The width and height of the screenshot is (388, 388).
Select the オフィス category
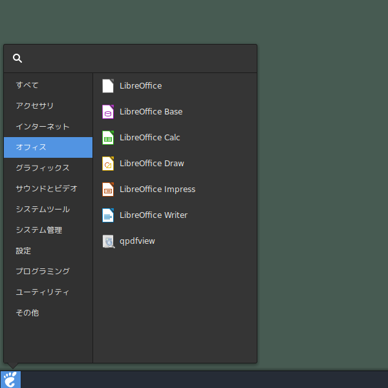click(48, 147)
